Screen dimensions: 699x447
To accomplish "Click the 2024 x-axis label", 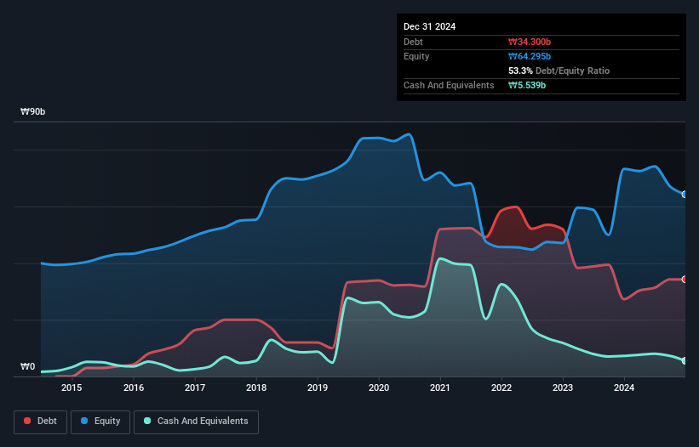I will click(x=624, y=388).
